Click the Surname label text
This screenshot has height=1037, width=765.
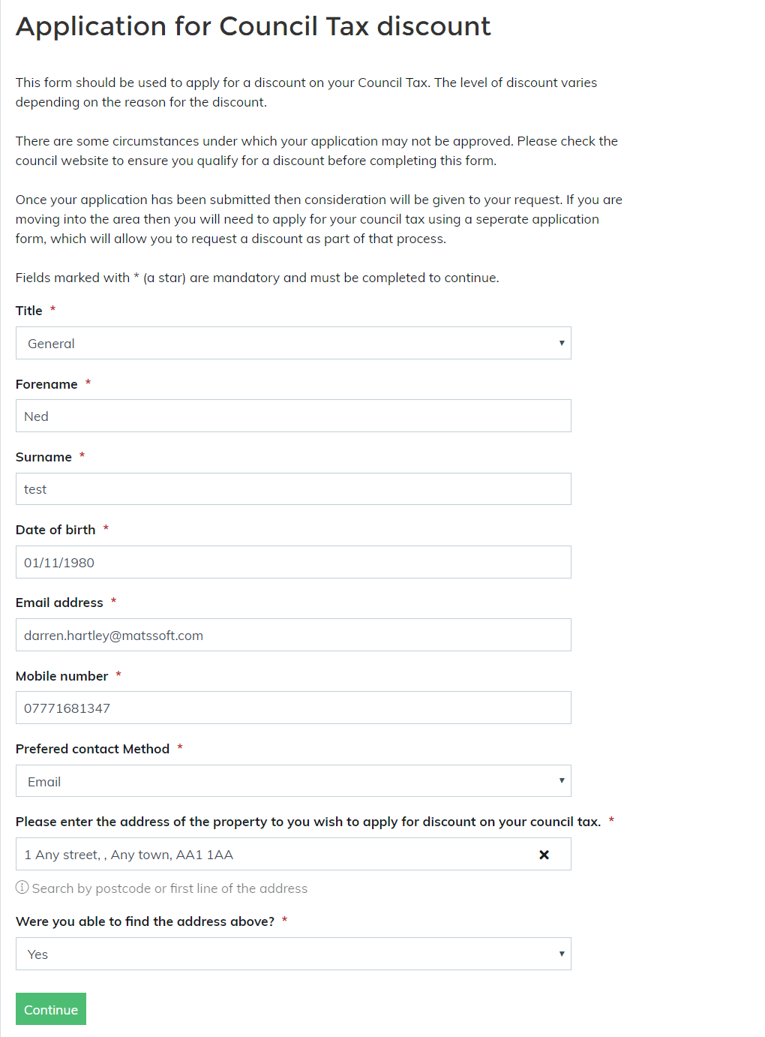43,457
